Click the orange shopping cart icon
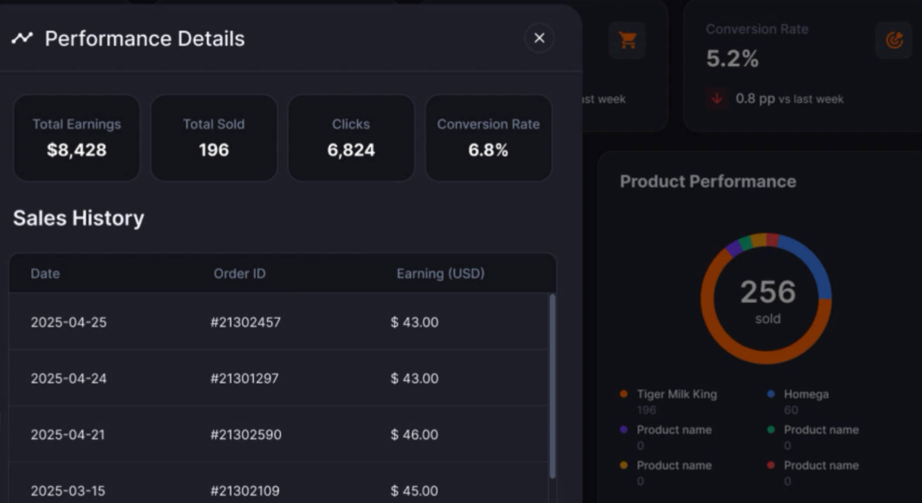The height and width of the screenshot is (503, 922). click(x=627, y=40)
